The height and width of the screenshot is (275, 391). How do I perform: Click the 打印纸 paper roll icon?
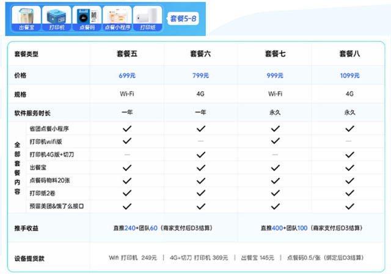(148, 16)
